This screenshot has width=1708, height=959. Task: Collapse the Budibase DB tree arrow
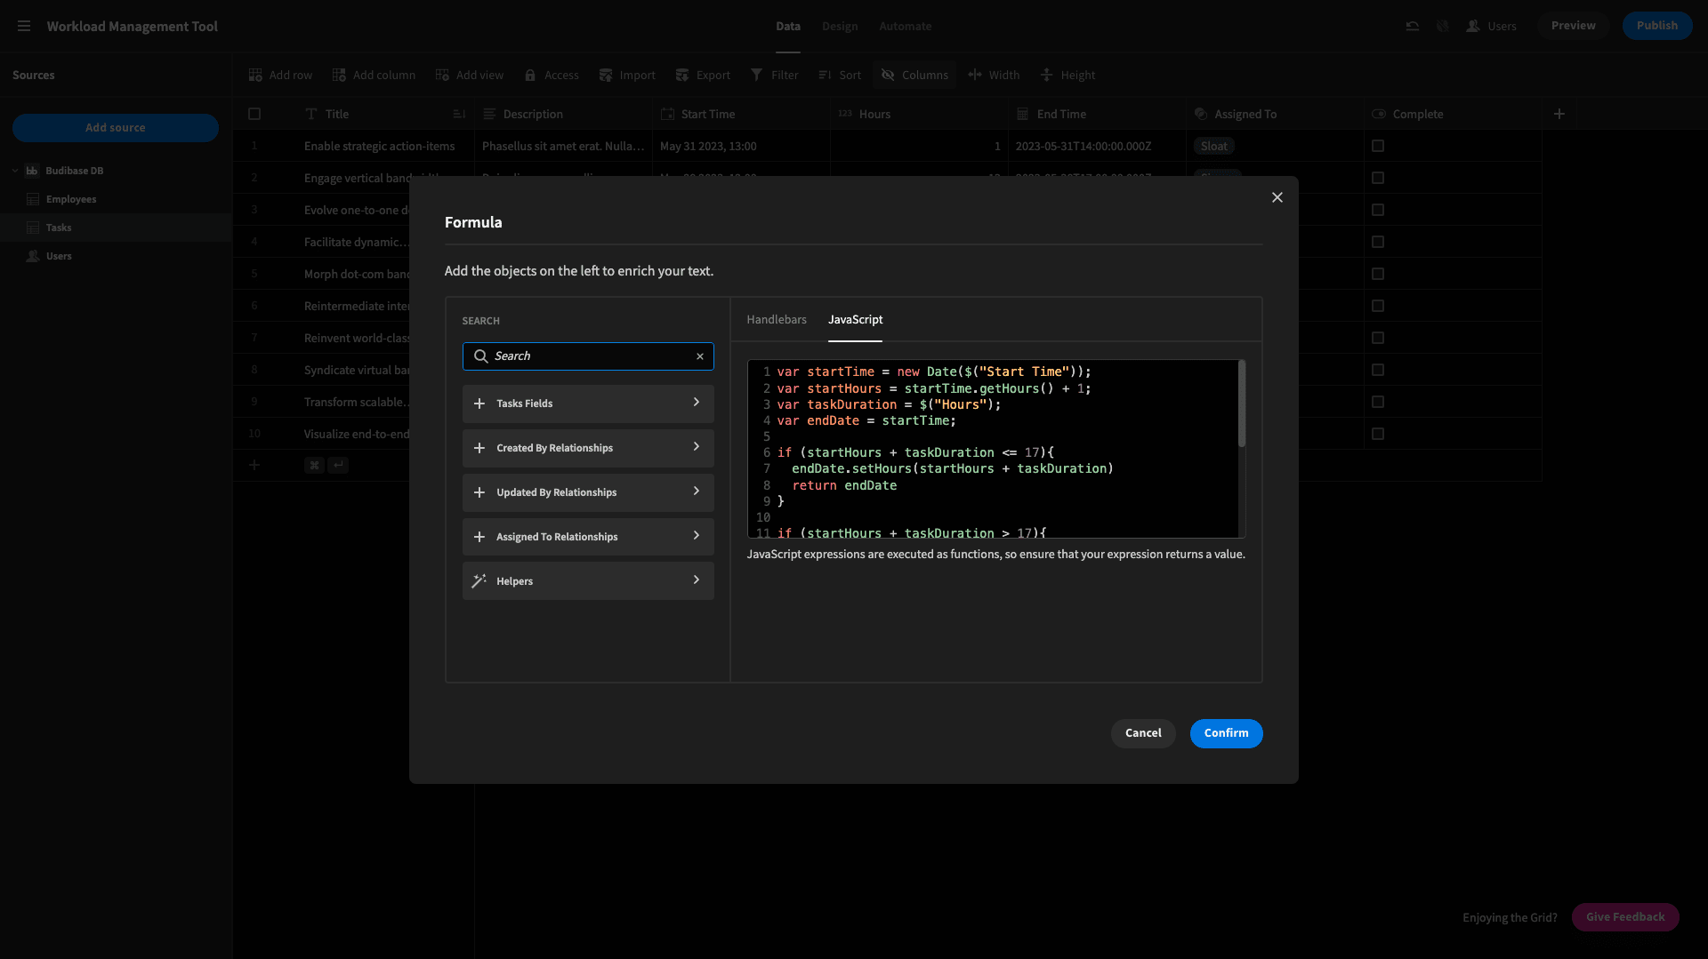[x=15, y=171]
